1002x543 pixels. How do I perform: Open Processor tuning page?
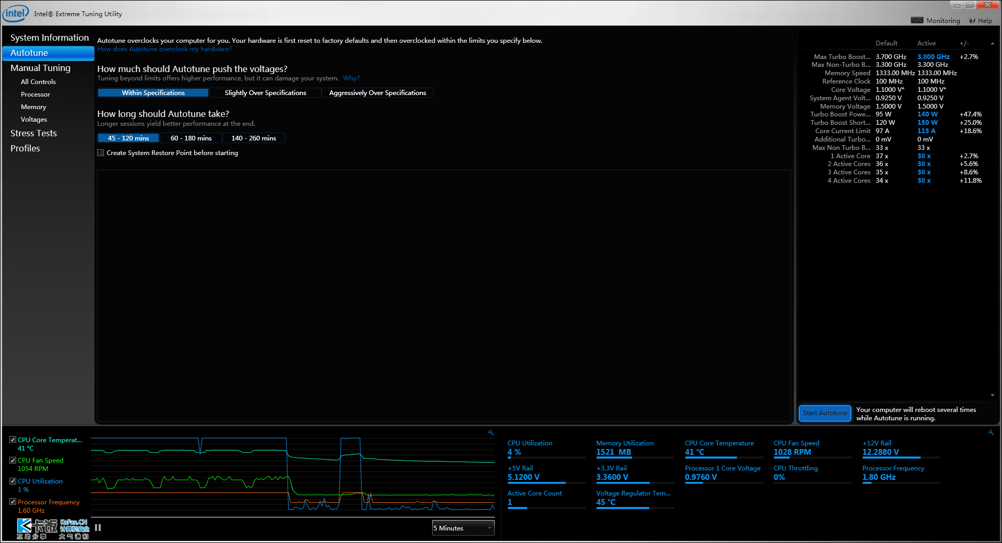(x=35, y=95)
